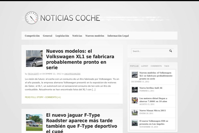
Task: Open Los motores diésel llegan post
Action: tap(153, 100)
